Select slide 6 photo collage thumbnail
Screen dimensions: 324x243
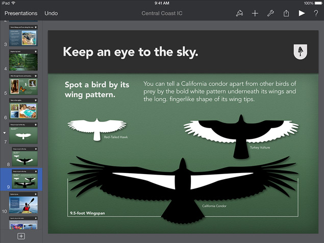click(23, 109)
